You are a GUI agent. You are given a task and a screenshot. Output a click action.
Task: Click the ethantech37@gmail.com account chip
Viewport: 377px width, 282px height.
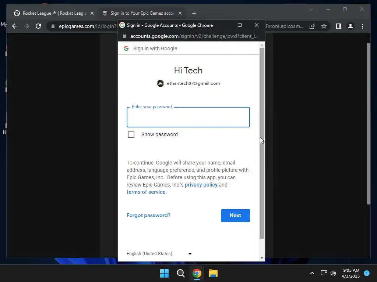(x=188, y=83)
